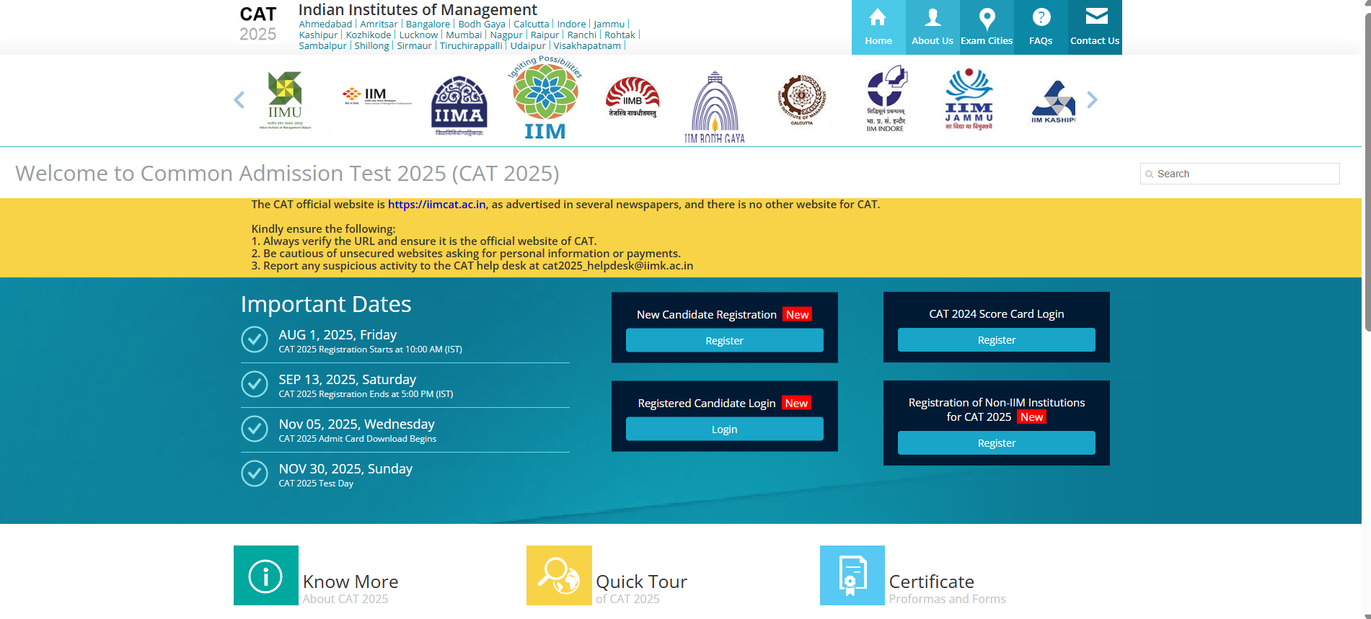Open the Bodh Gaya institute link
Viewport: 1371px width, 619px height.
click(x=482, y=25)
